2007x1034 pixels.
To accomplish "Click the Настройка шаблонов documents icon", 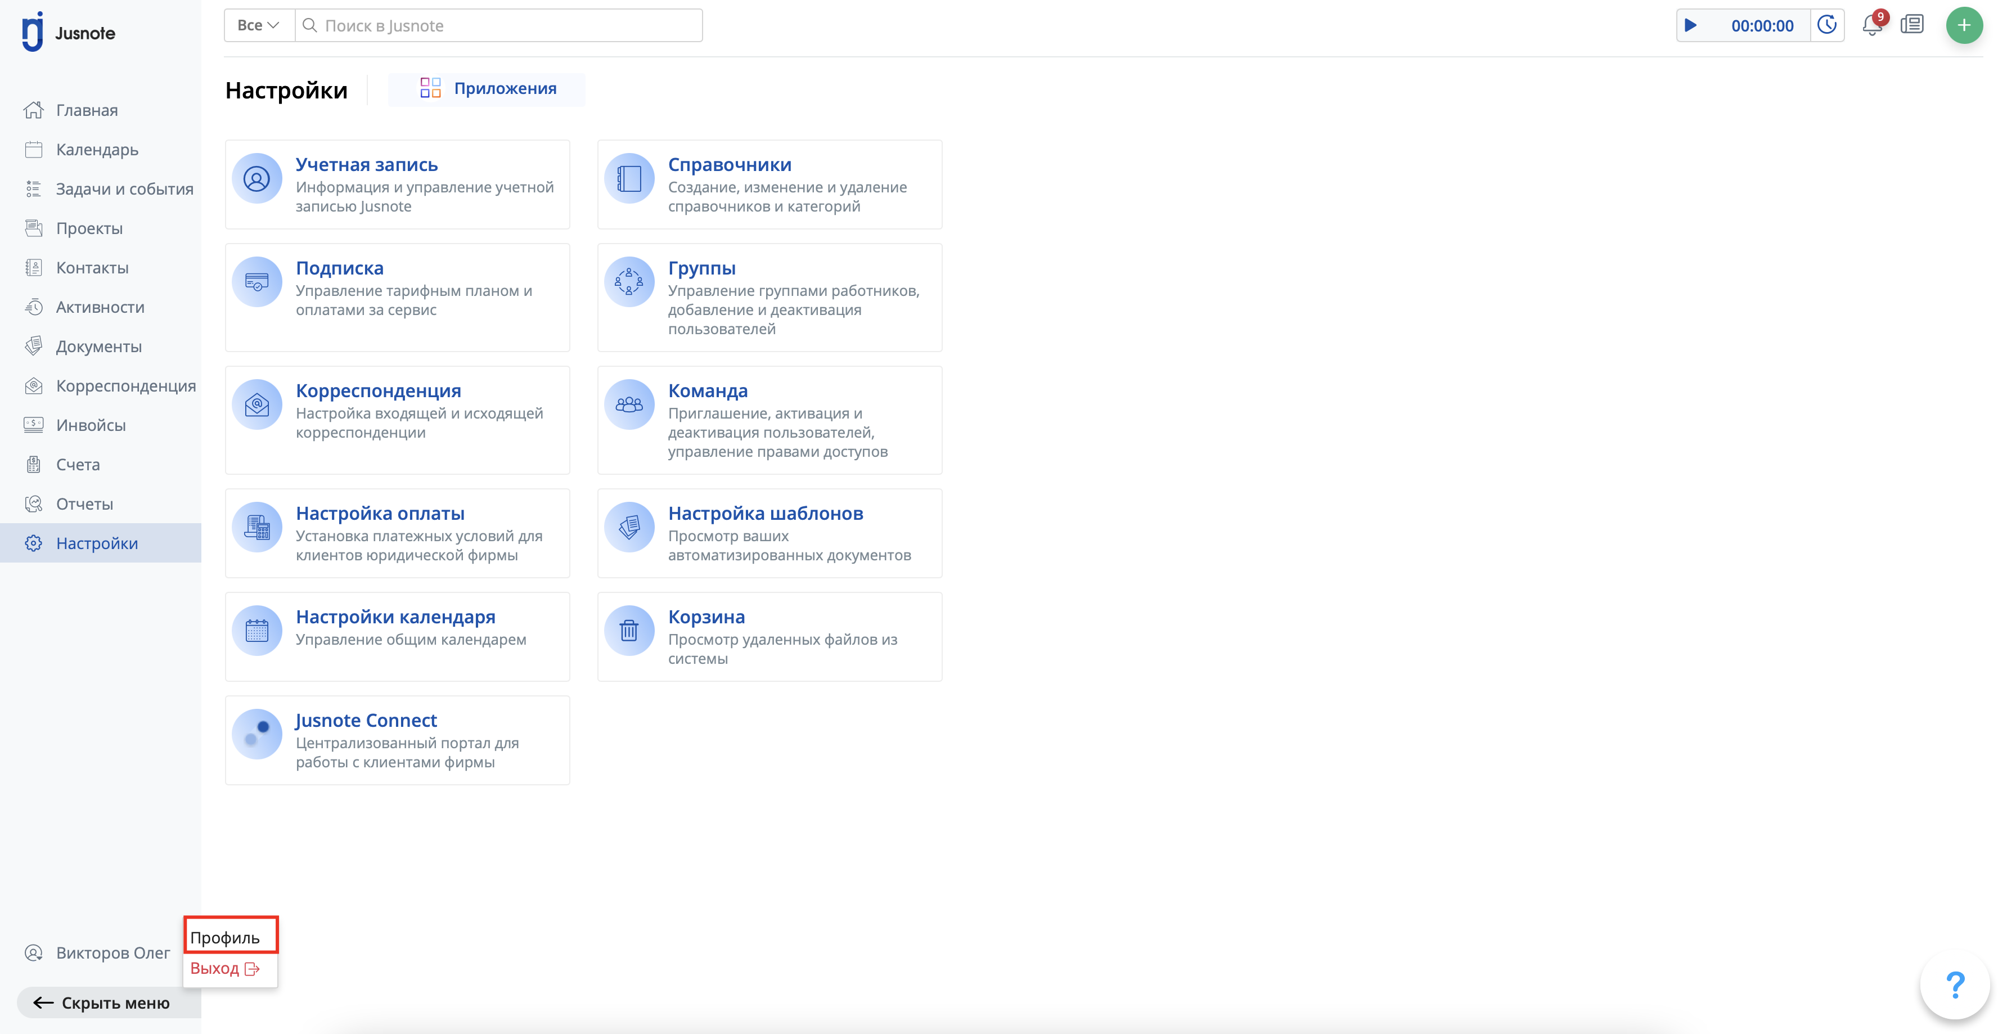I will 629,527.
